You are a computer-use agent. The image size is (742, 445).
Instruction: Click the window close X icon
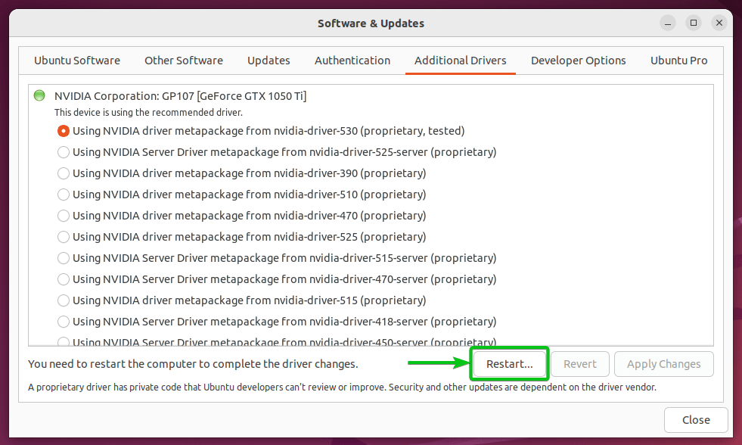719,23
